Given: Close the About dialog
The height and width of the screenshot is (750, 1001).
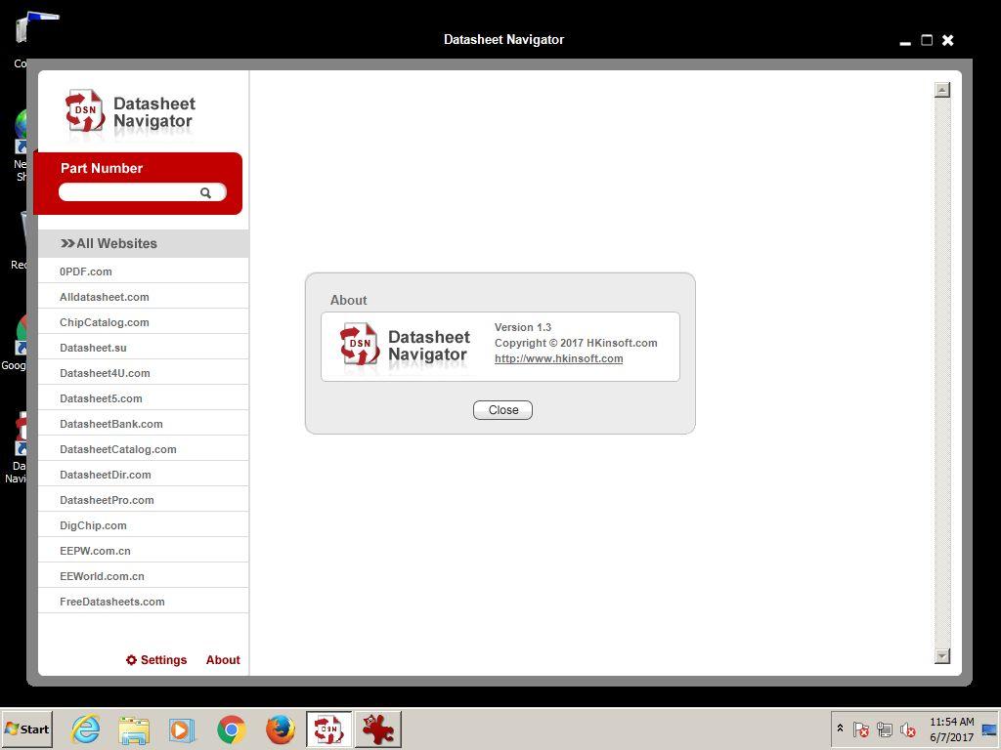Looking at the screenshot, I should 503,410.
